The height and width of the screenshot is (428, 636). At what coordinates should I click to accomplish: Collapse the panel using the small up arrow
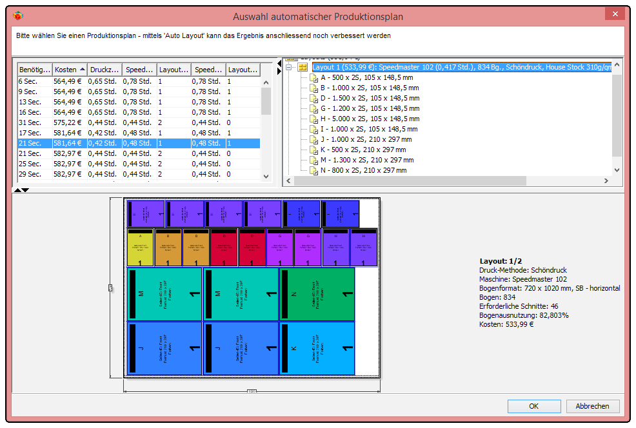[17, 190]
